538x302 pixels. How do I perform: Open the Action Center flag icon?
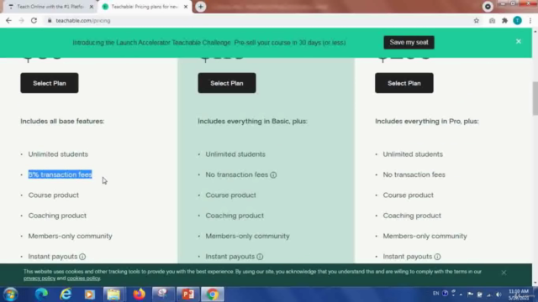pos(470,294)
